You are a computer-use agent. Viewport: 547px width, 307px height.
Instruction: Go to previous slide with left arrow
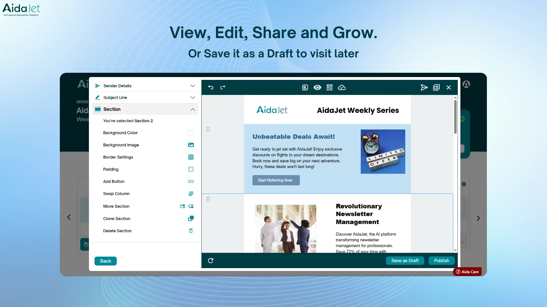pos(69,217)
